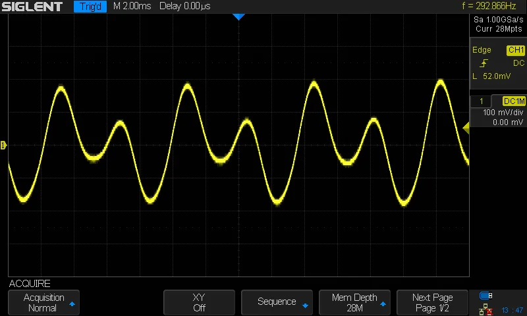The width and height of the screenshot is (527, 316).
Task: Open the Acquisition Normal mode menu
Action: pos(43,302)
